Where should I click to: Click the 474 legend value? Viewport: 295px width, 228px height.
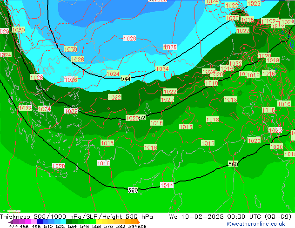pos(13,226)
